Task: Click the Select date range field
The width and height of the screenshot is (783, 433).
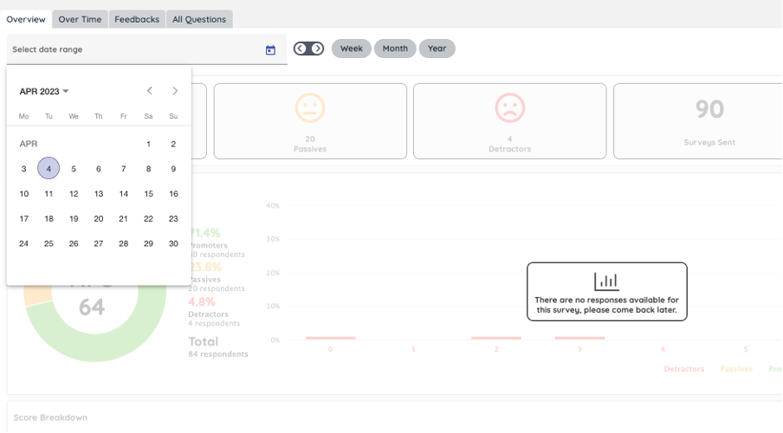Action: 134,50
